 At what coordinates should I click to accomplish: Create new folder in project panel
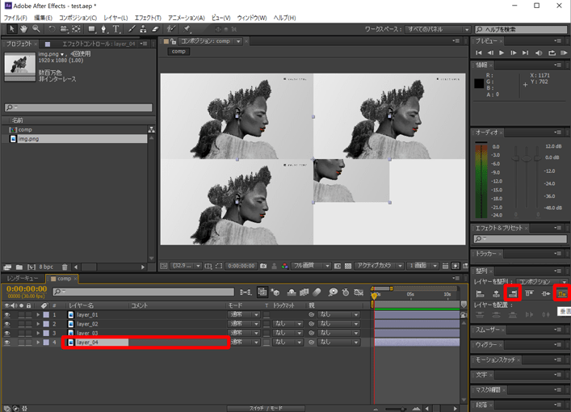[x=19, y=267]
